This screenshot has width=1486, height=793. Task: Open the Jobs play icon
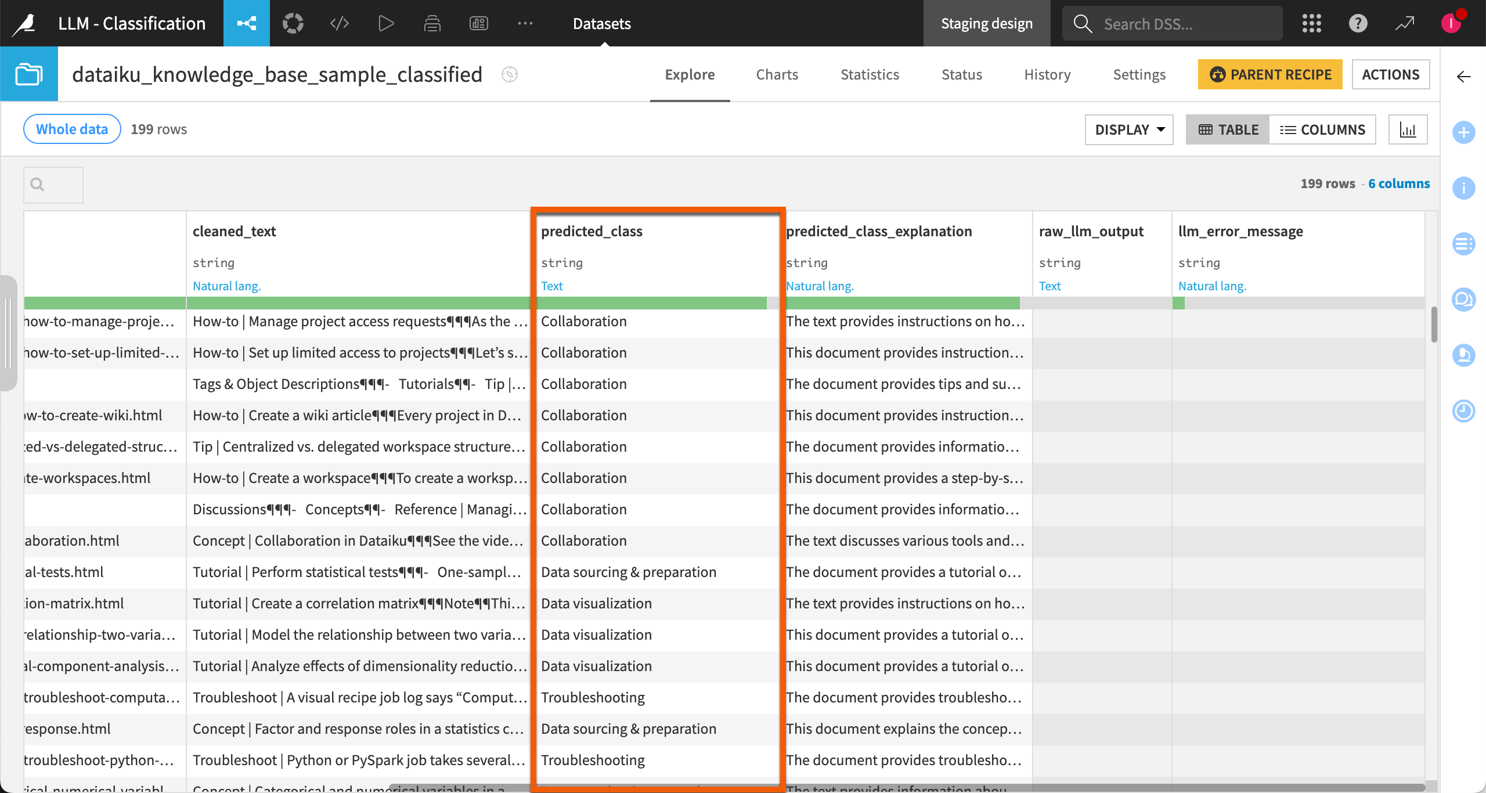(x=385, y=23)
